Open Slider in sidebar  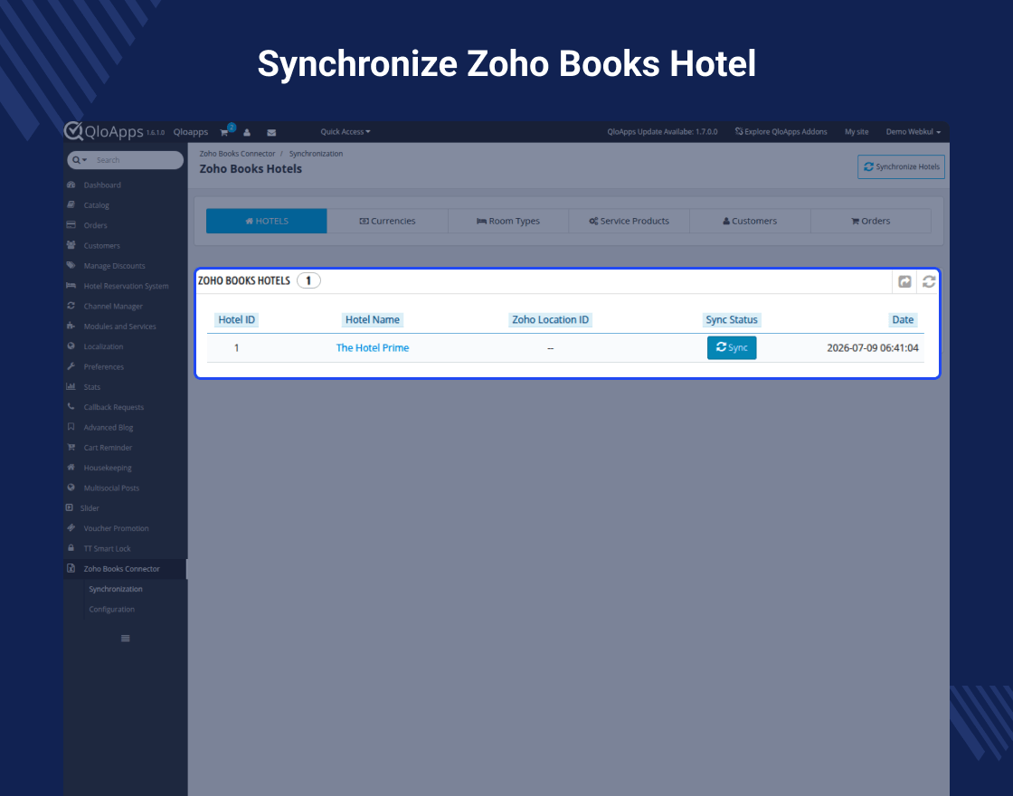click(90, 507)
